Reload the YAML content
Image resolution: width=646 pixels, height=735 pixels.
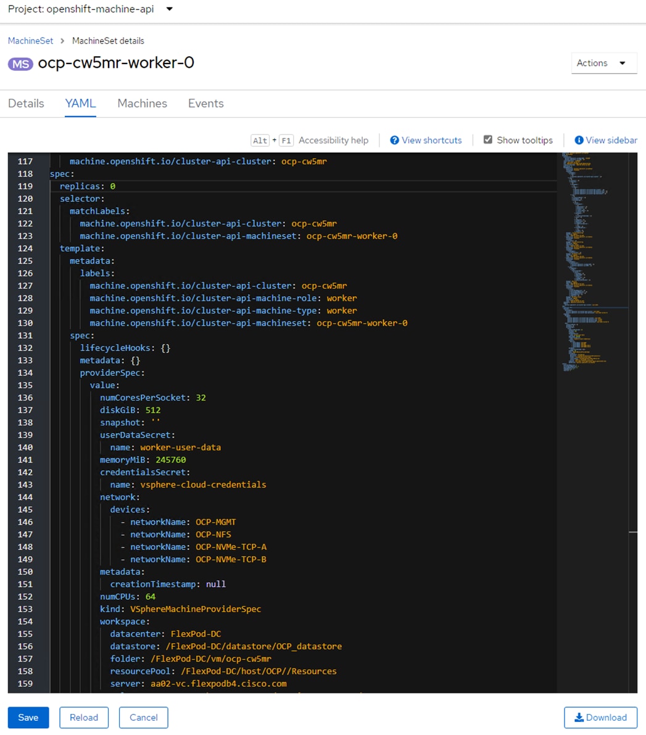(x=84, y=718)
